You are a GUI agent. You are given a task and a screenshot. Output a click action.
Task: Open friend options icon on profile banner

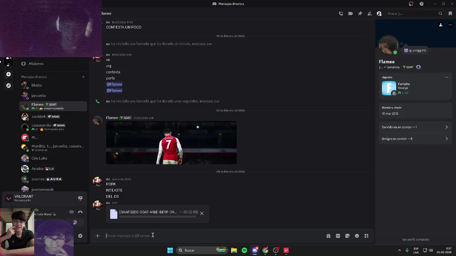point(441,25)
